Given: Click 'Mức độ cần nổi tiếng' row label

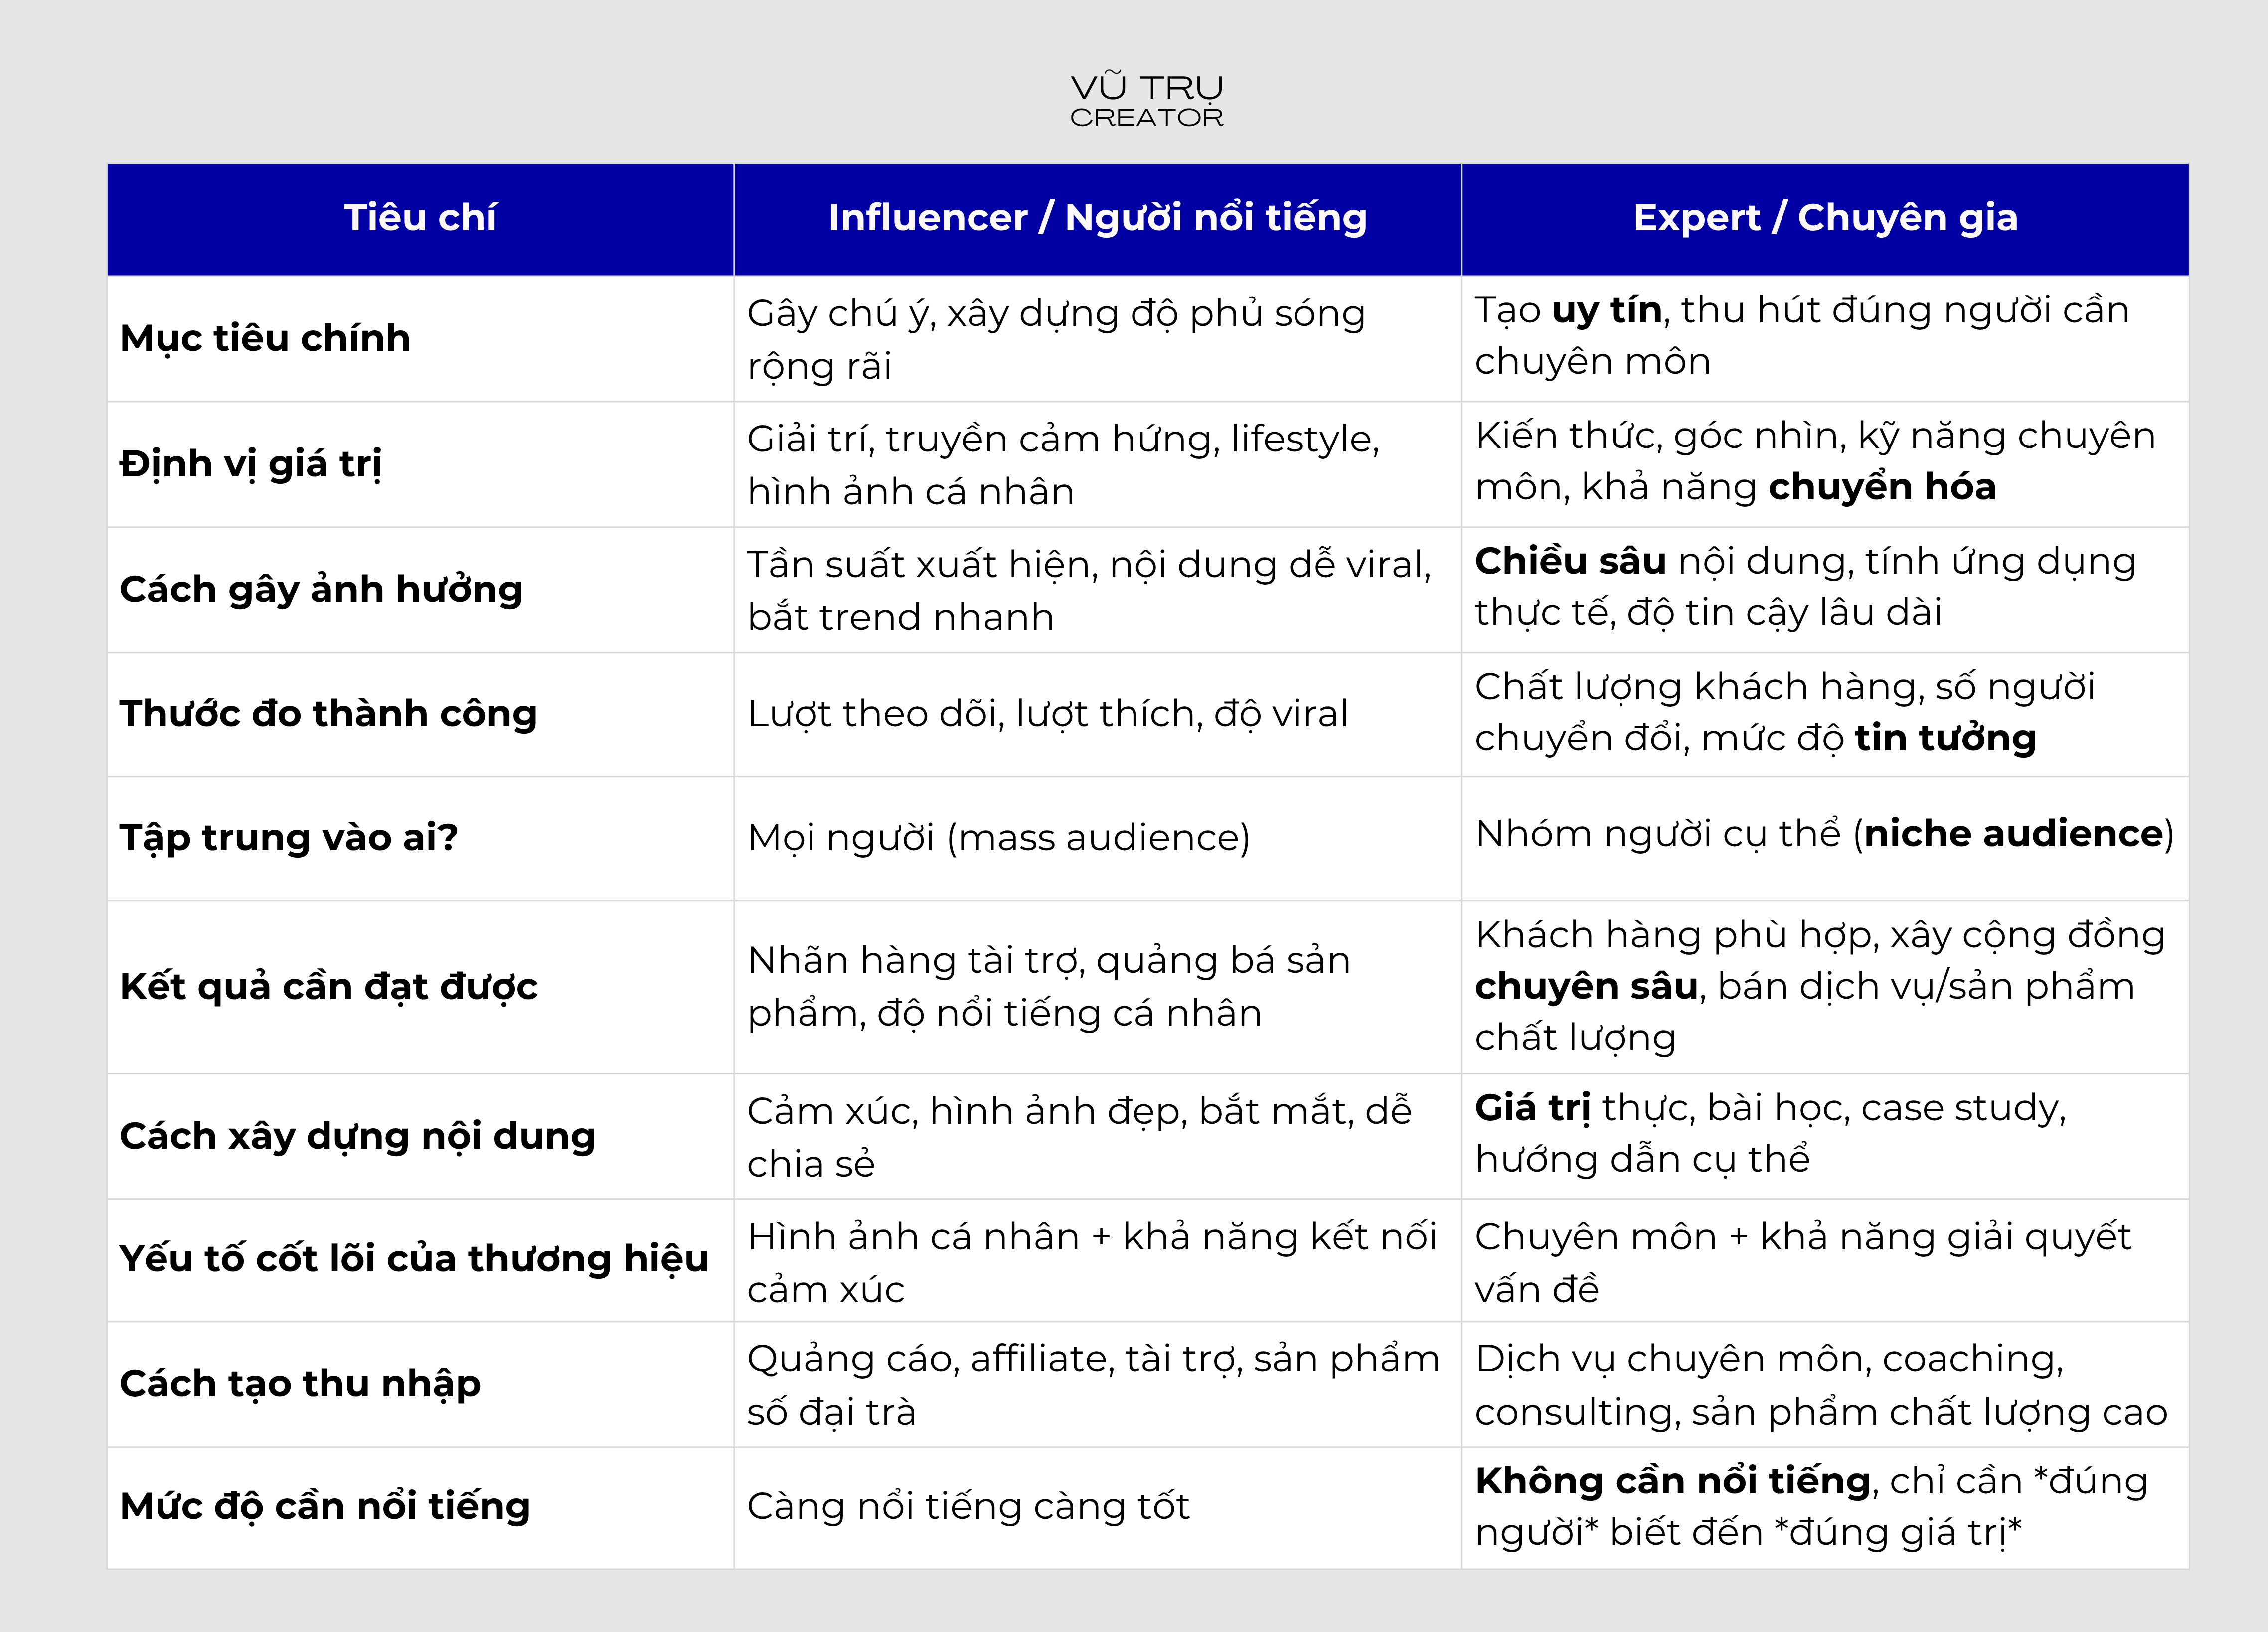Looking at the screenshot, I should tap(324, 1507).
